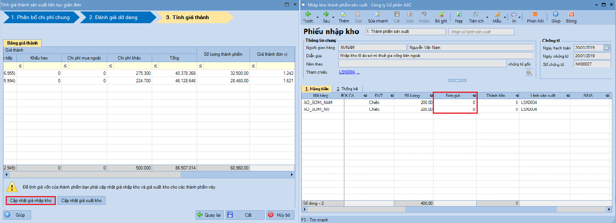Click the Nạp (reload) toolbar icon
The image size is (616, 223).
click(x=459, y=15)
